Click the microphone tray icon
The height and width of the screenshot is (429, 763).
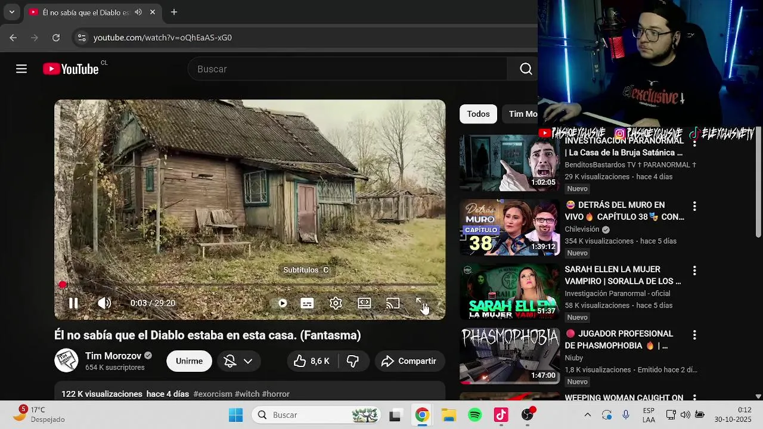click(626, 415)
